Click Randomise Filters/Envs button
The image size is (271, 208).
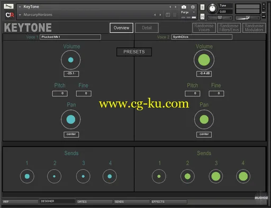tap(229, 28)
